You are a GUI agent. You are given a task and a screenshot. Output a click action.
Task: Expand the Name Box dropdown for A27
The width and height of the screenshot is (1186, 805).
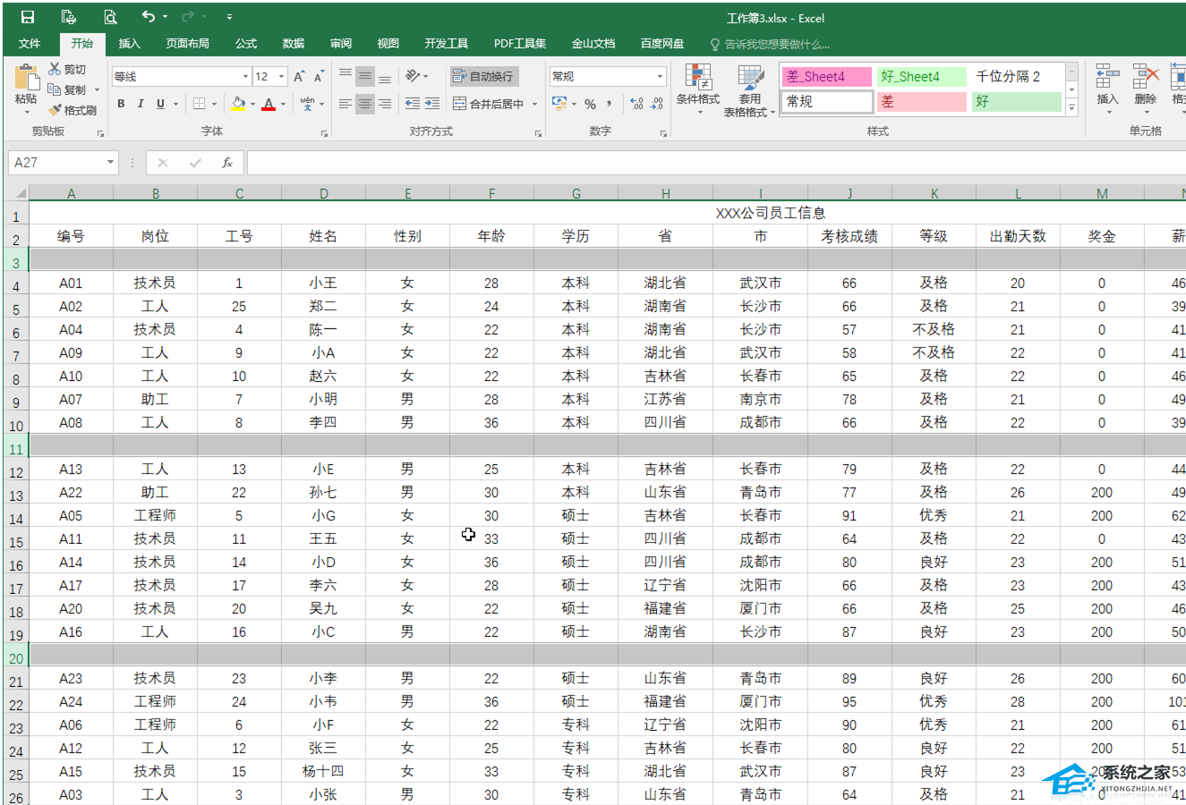(111, 163)
